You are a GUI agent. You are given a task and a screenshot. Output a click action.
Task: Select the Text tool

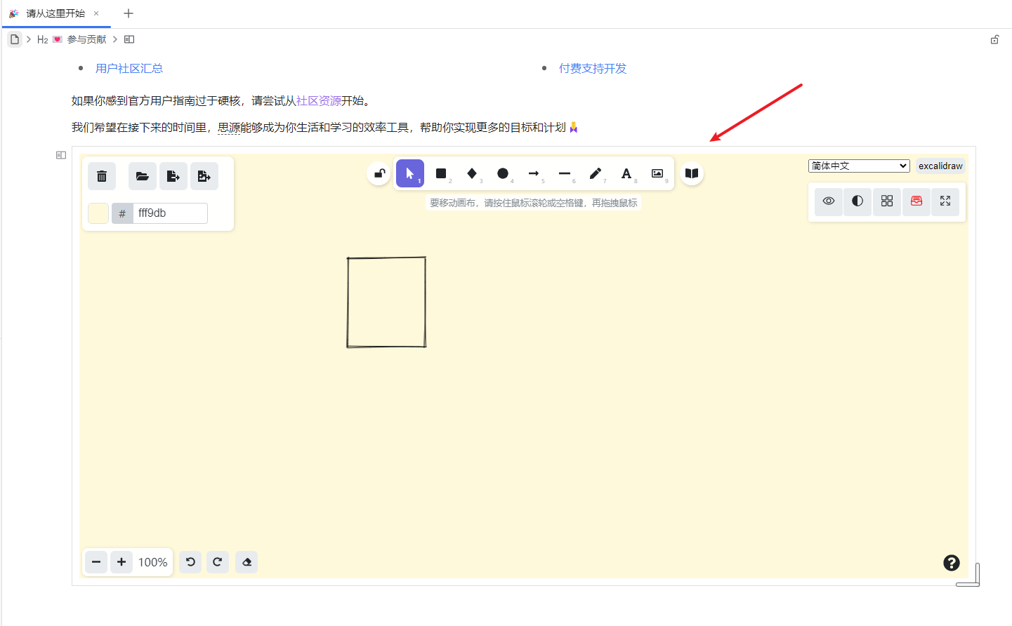pyautogui.click(x=625, y=173)
